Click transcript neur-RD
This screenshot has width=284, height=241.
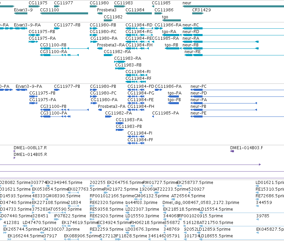pyautogui.click(x=191, y=32)
